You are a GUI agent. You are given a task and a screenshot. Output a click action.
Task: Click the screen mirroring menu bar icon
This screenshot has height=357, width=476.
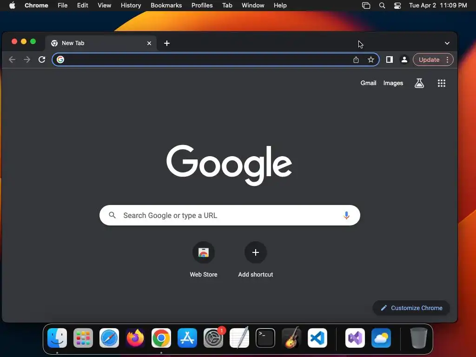366,6
